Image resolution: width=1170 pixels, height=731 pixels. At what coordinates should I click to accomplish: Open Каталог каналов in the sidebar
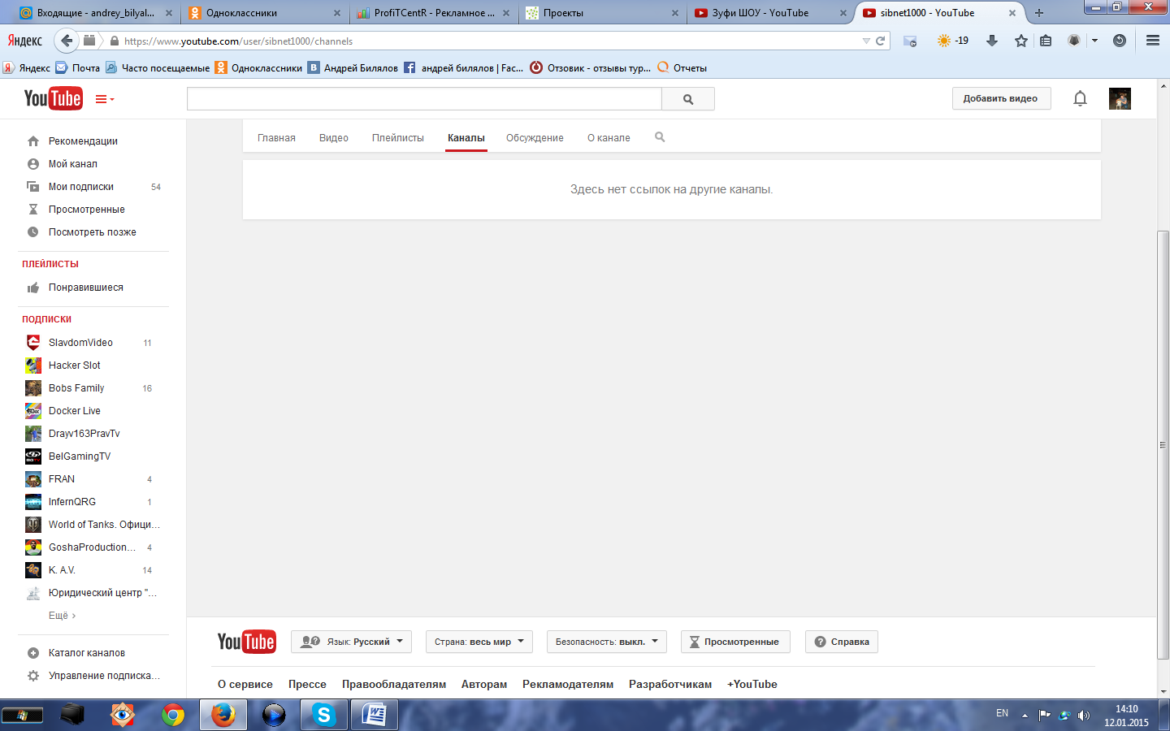(x=86, y=653)
